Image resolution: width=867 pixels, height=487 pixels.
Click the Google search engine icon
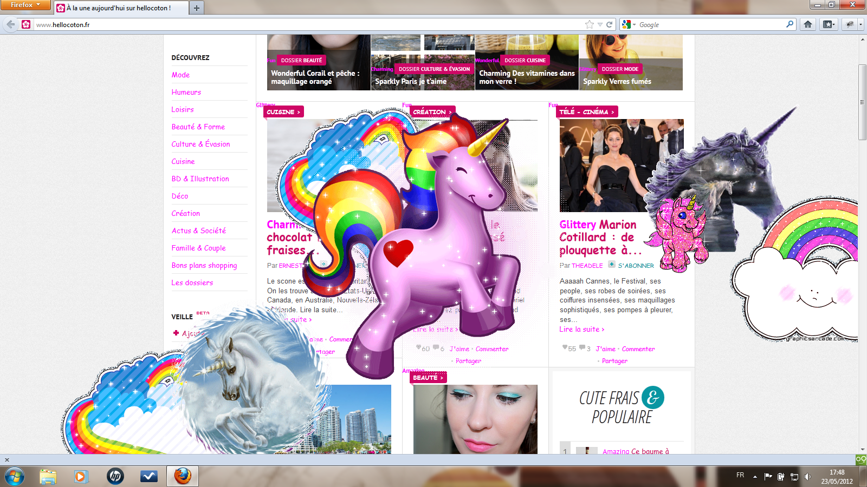626,24
